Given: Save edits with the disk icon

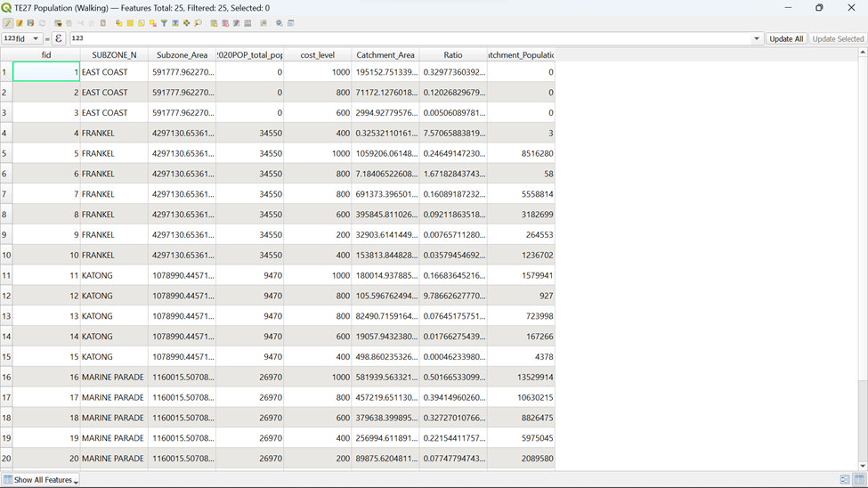Looking at the screenshot, I should point(30,23).
